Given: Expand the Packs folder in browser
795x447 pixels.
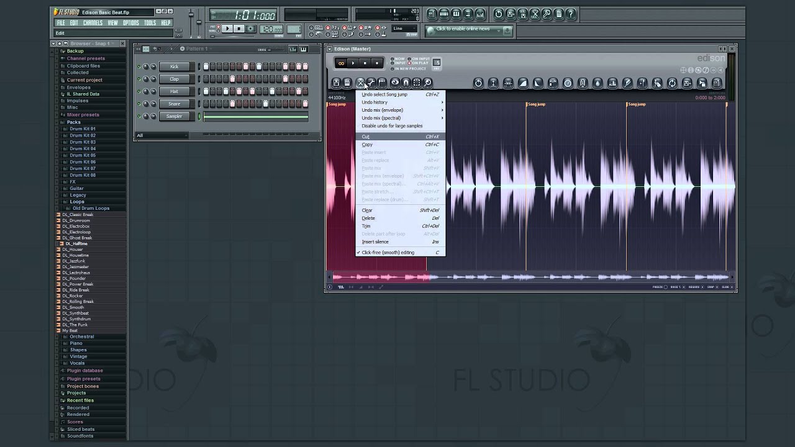Looking at the screenshot, I should click(73, 122).
